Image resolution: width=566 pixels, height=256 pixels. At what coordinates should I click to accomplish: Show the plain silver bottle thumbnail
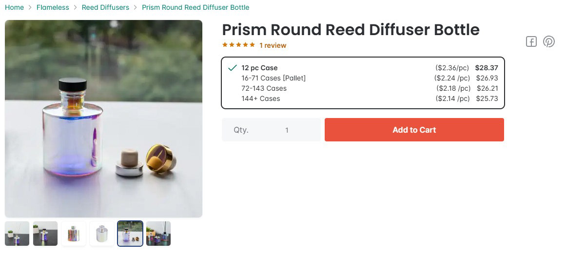(x=102, y=234)
